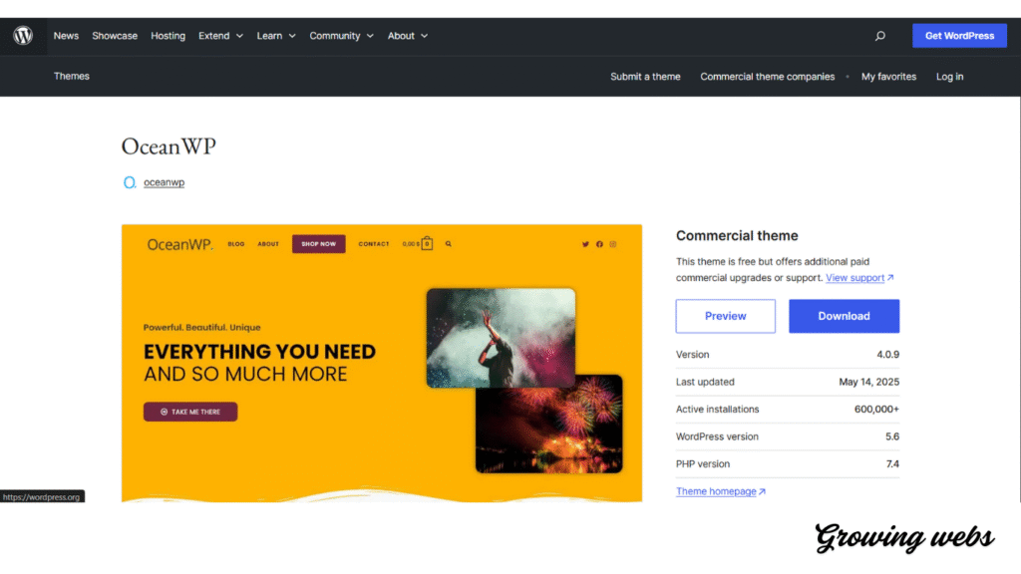Select Themes in the secondary navigation

[71, 76]
